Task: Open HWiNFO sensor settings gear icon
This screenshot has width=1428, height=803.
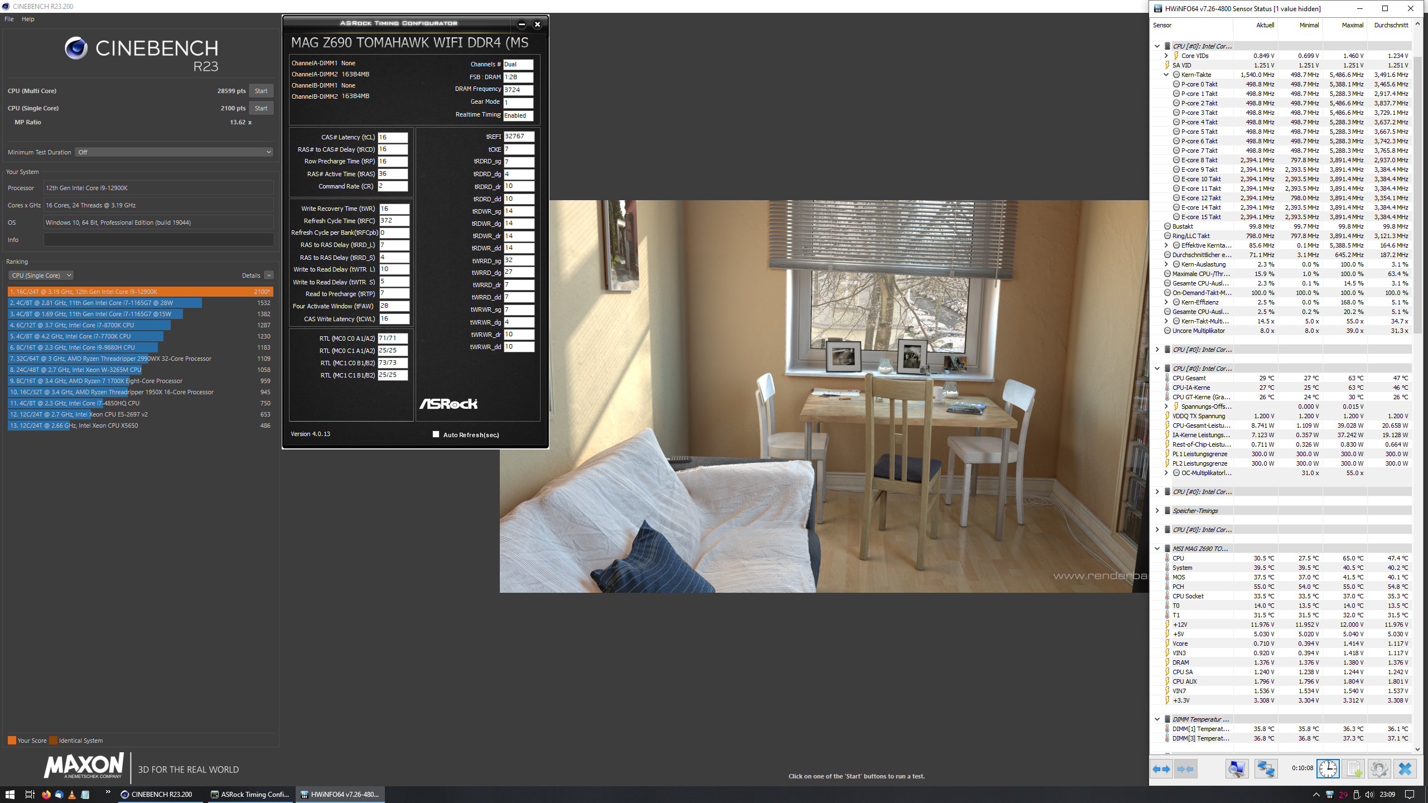Action: coord(1379,769)
